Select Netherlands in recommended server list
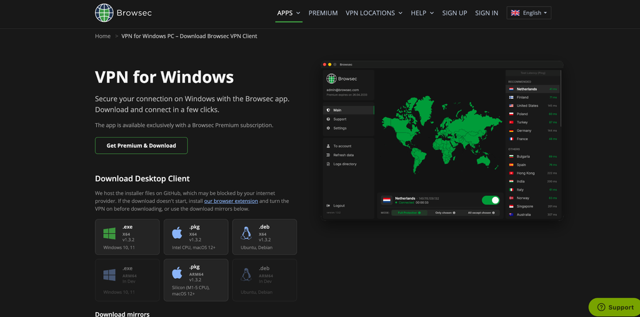The height and width of the screenshot is (317, 640). point(533,89)
